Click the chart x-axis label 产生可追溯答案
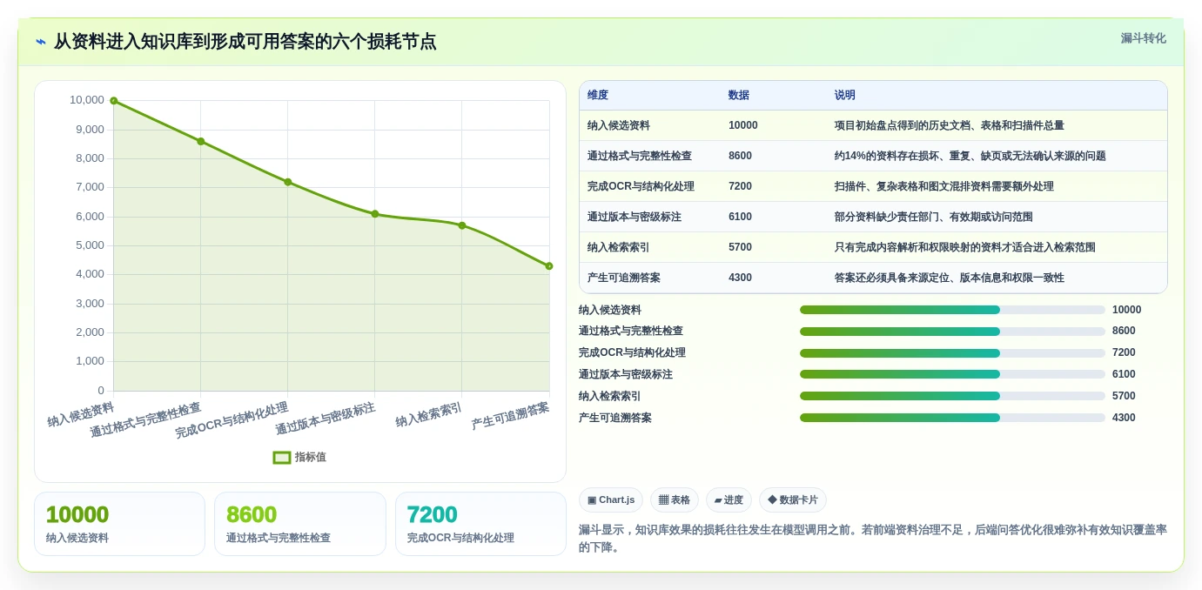The height and width of the screenshot is (590, 1202). [x=511, y=416]
